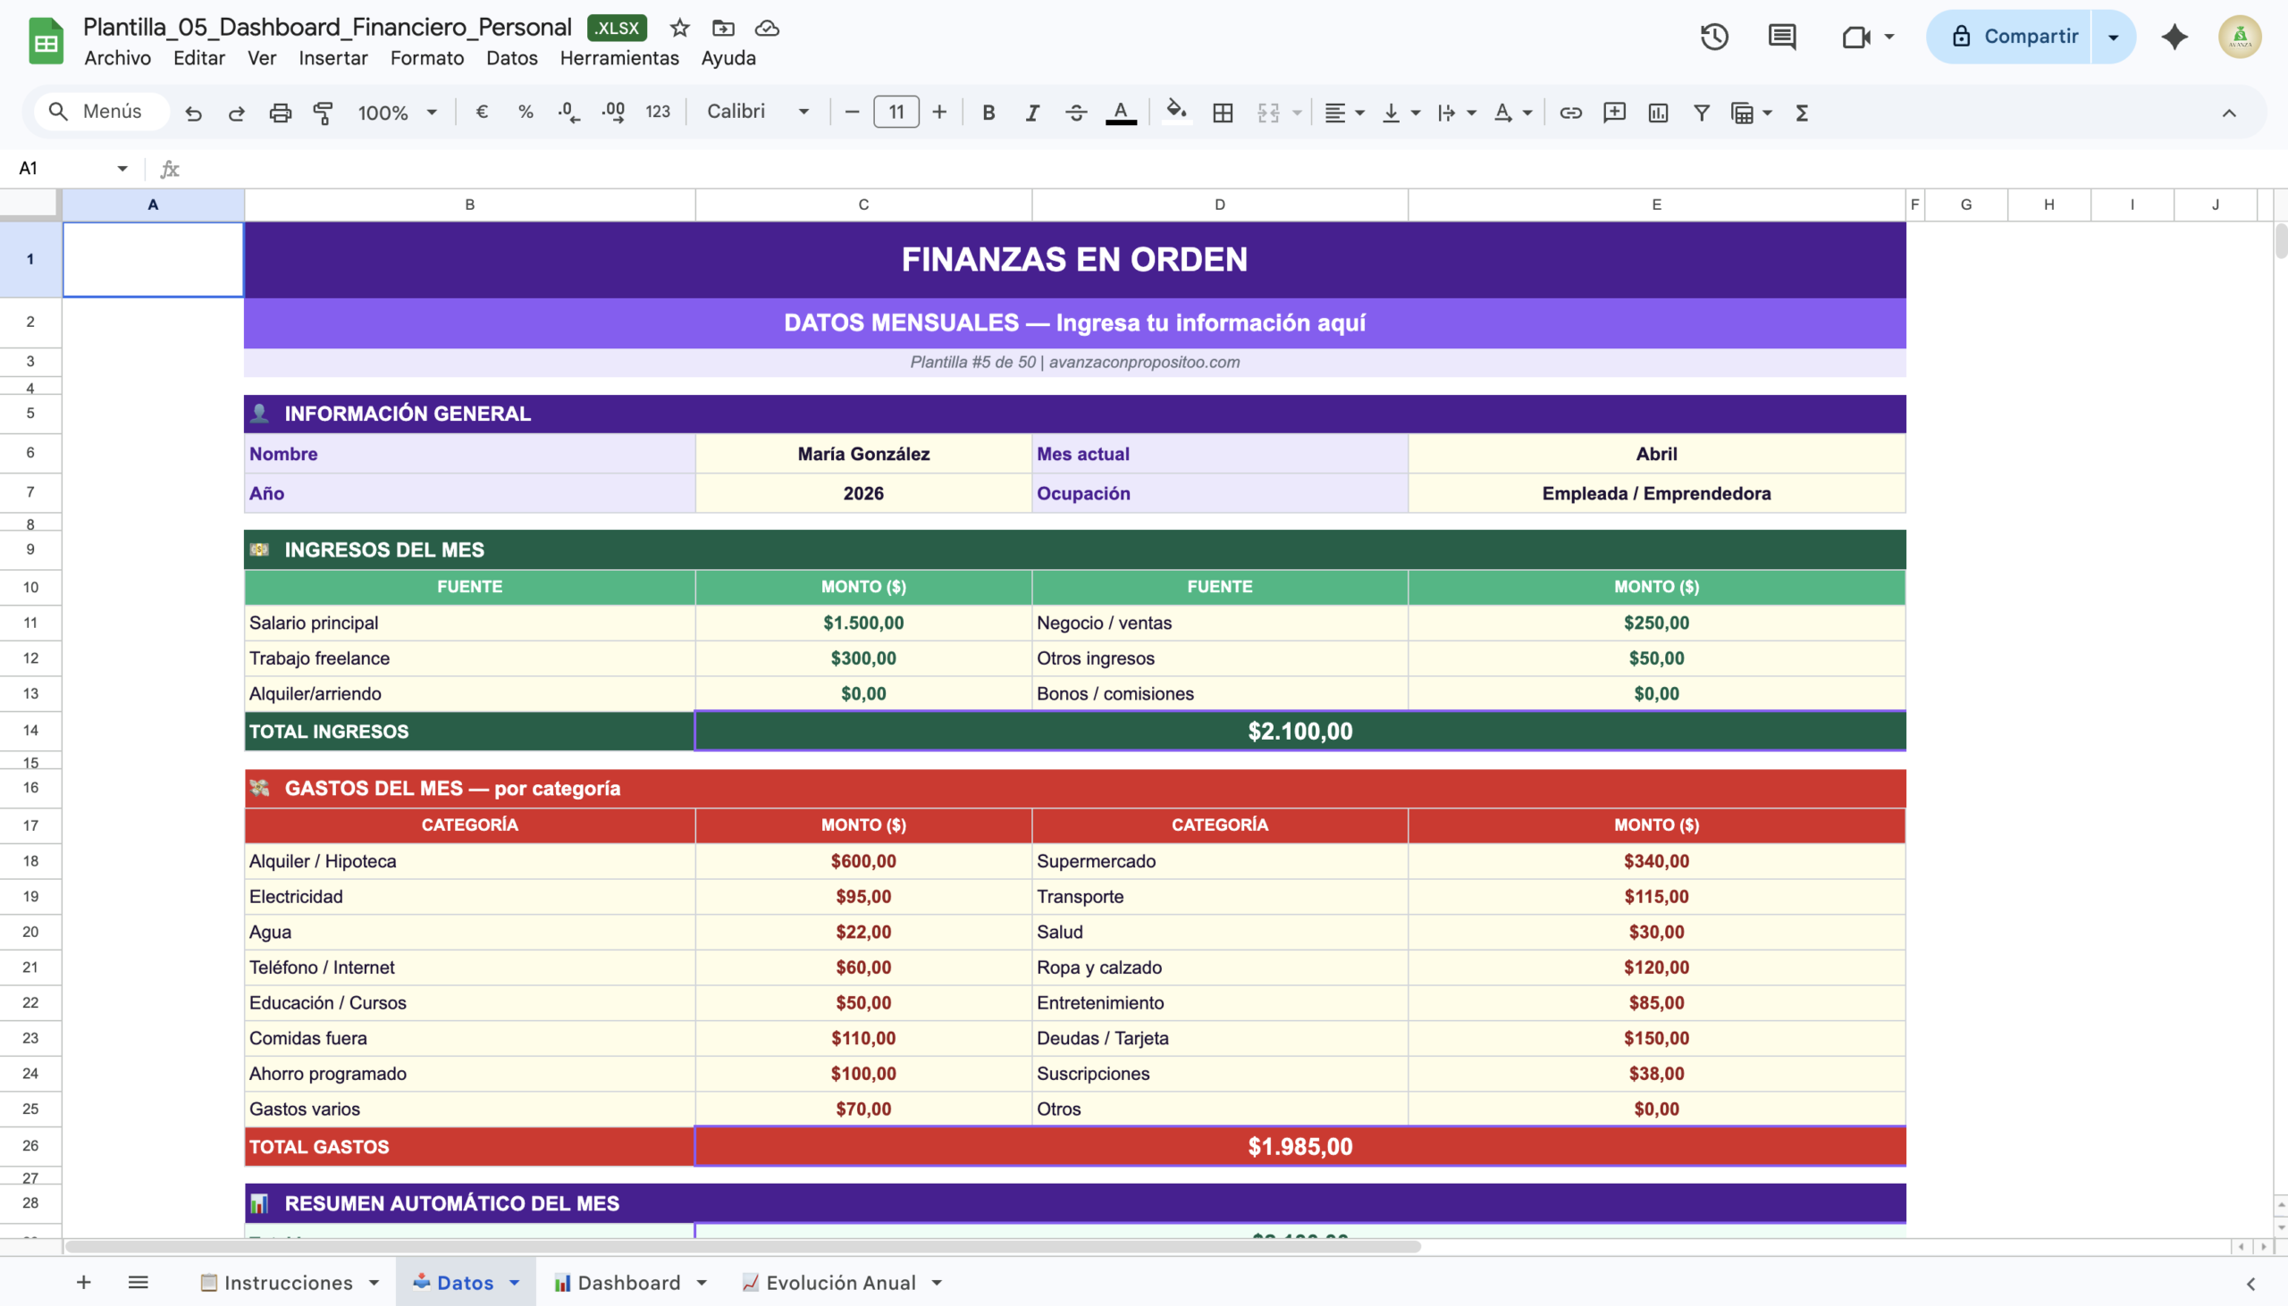Image resolution: width=2288 pixels, height=1306 pixels.
Task: Click the add new sheet plus button
Action: point(83,1283)
